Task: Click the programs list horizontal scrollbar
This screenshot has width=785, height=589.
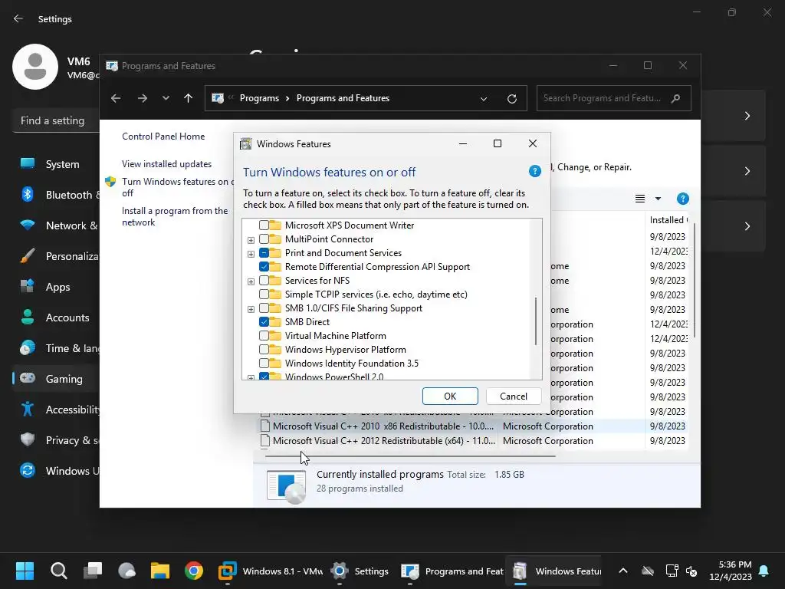Action: [410, 456]
